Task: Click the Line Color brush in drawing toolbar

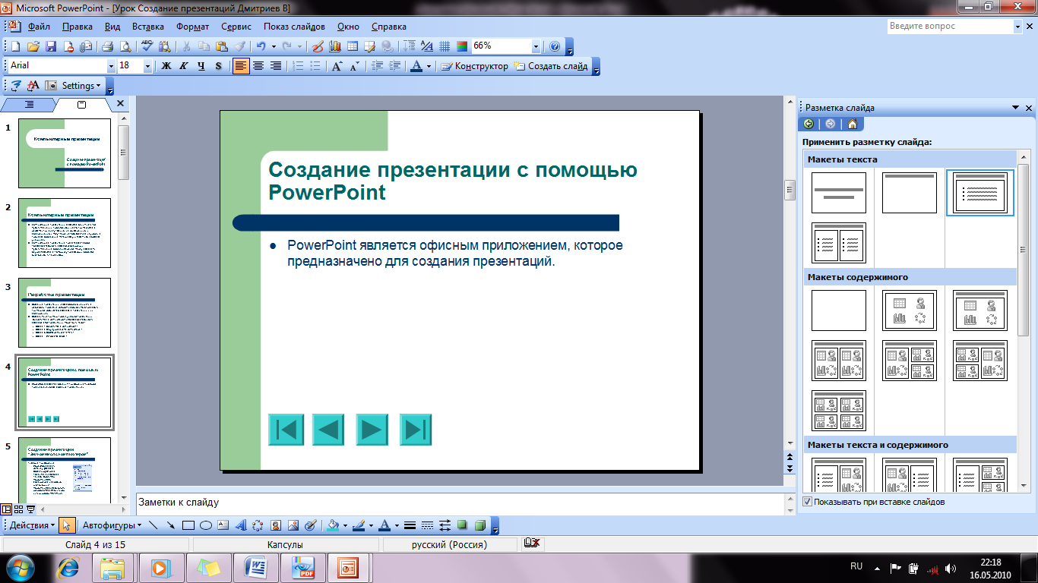Action: coord(360,525)
